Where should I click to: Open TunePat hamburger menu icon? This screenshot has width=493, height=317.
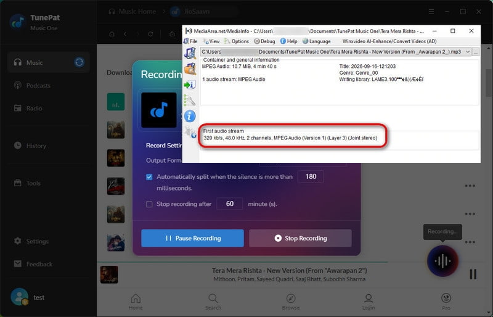431,12
